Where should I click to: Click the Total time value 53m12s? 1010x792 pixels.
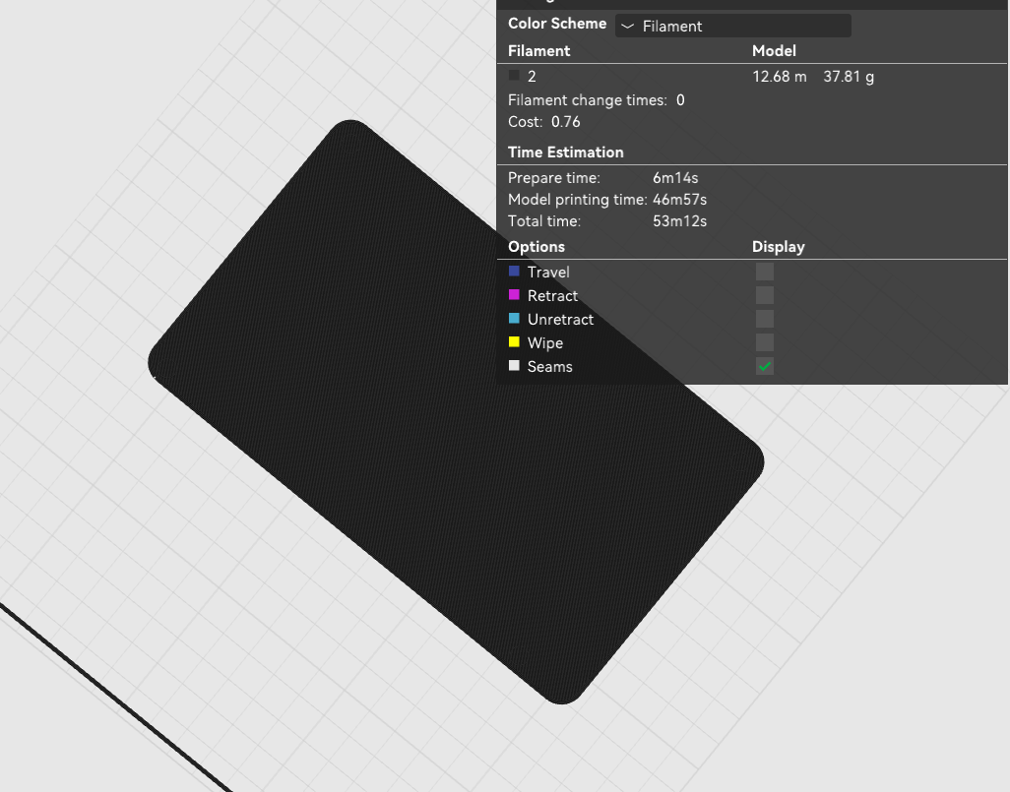pyautogui.click(x=679, y=220)
